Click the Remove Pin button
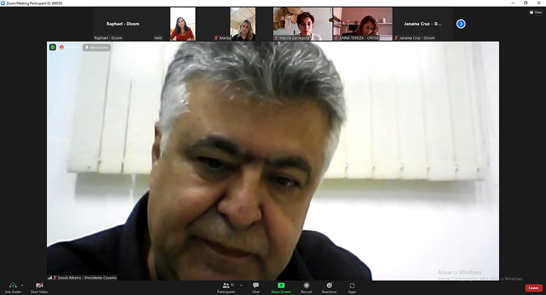The image size is (546, 295). pos(97,48)
